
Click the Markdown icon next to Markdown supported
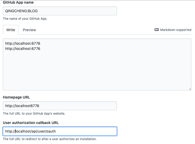click(156, 30)
